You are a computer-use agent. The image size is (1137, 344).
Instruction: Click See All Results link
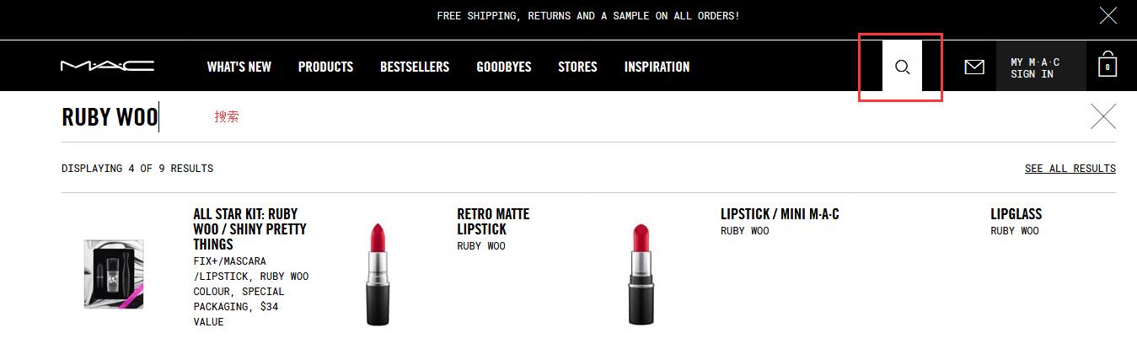click(1070, 169)
